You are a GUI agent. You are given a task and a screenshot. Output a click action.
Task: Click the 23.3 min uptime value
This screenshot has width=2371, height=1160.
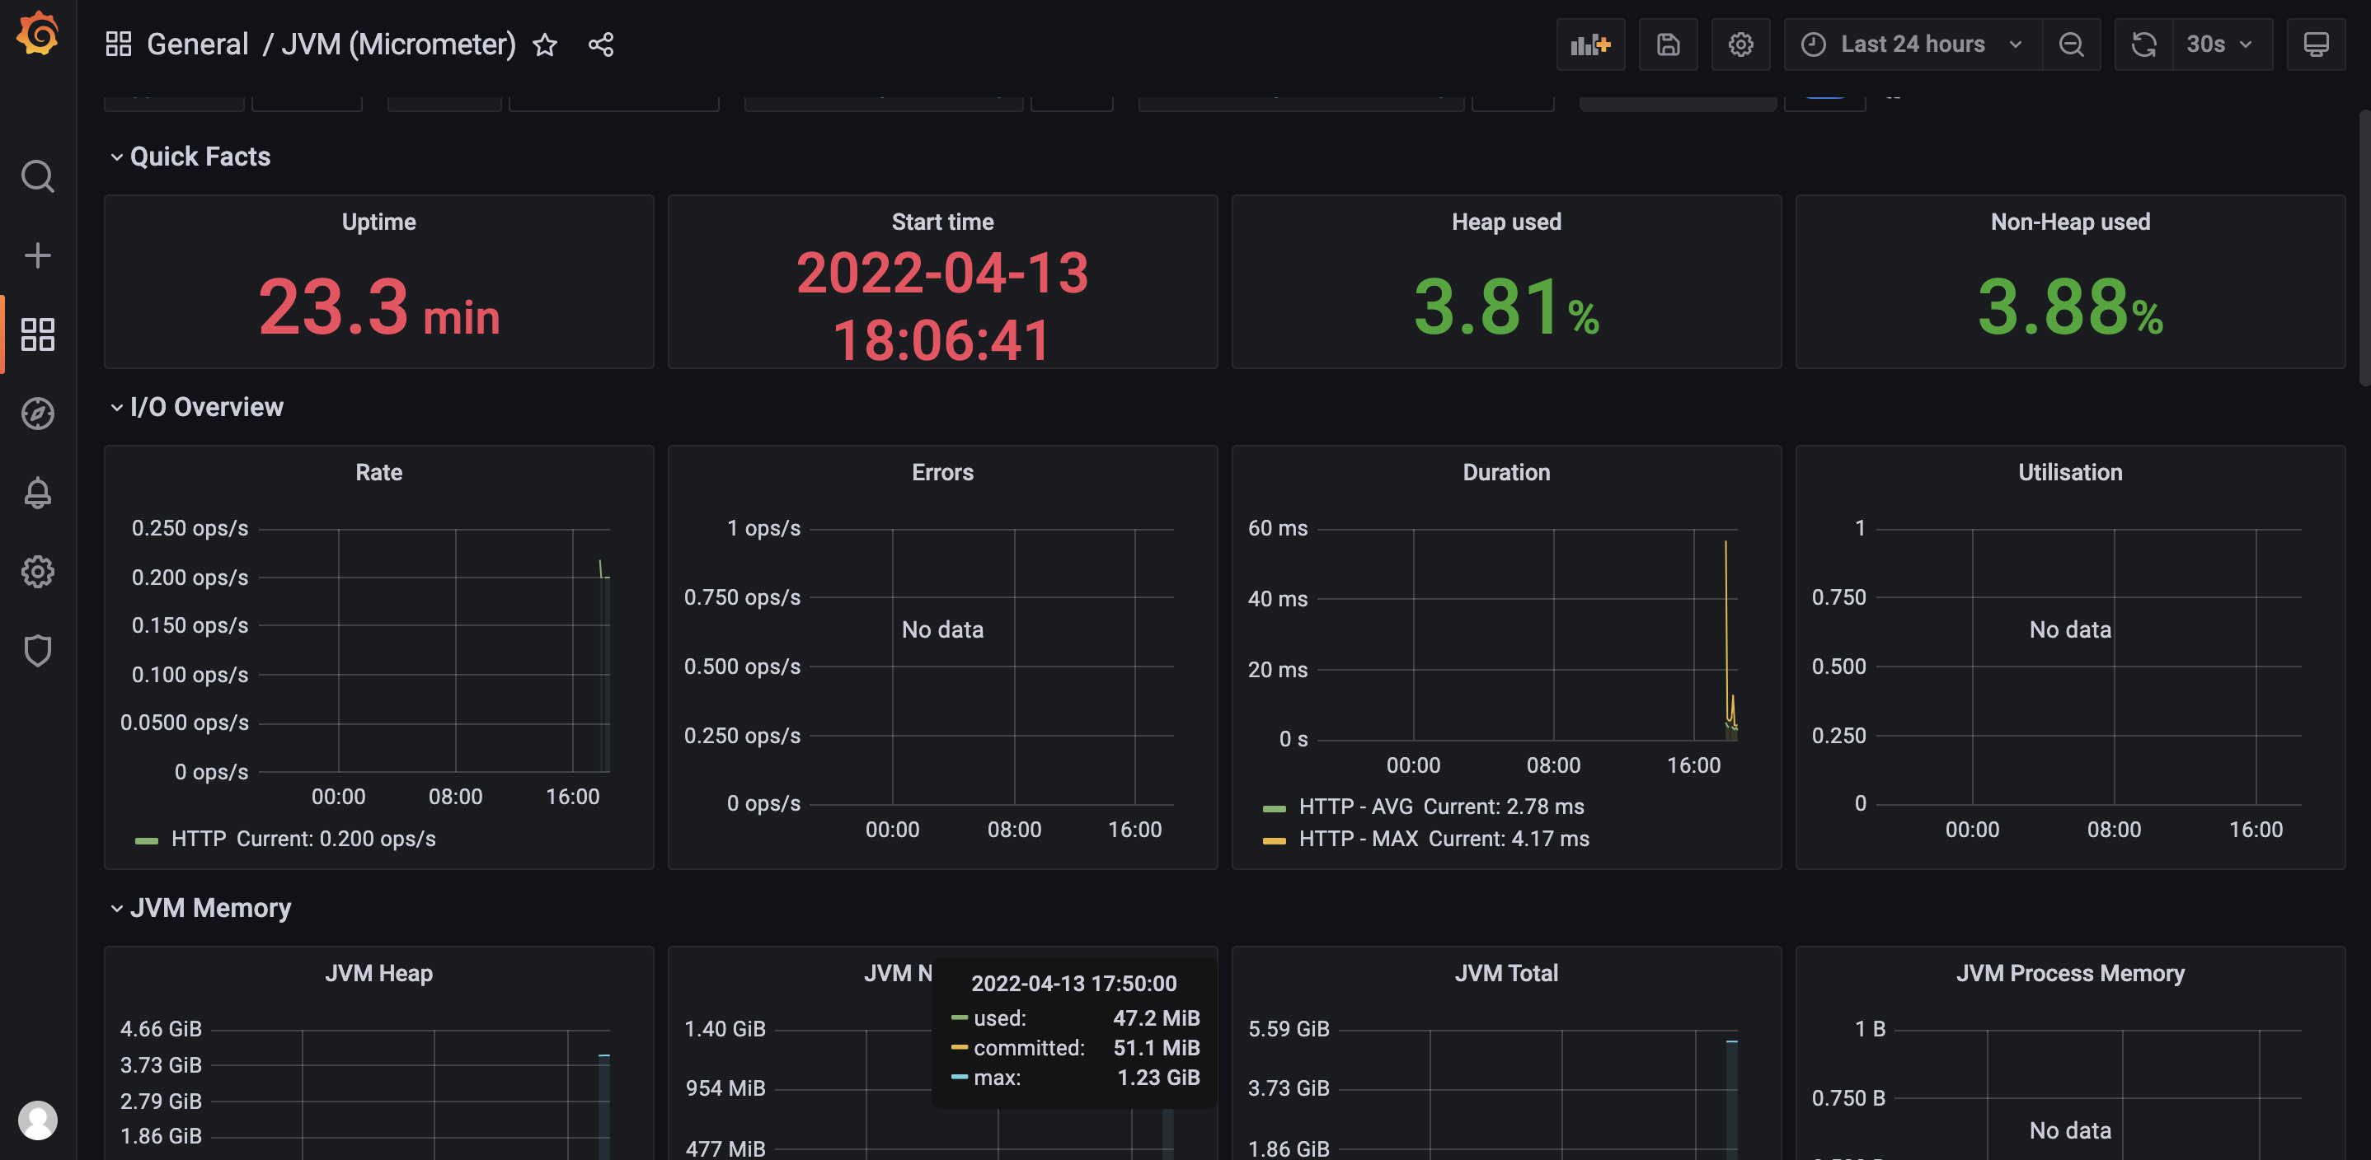coord(378,307)
